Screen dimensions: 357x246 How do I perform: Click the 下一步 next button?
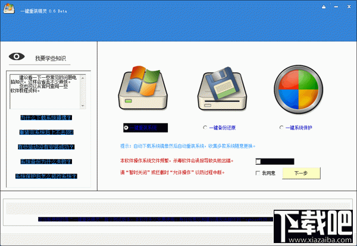click(x=301, y=174)
